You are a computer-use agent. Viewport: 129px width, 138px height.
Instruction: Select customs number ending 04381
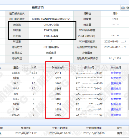(x=89, y=73)
